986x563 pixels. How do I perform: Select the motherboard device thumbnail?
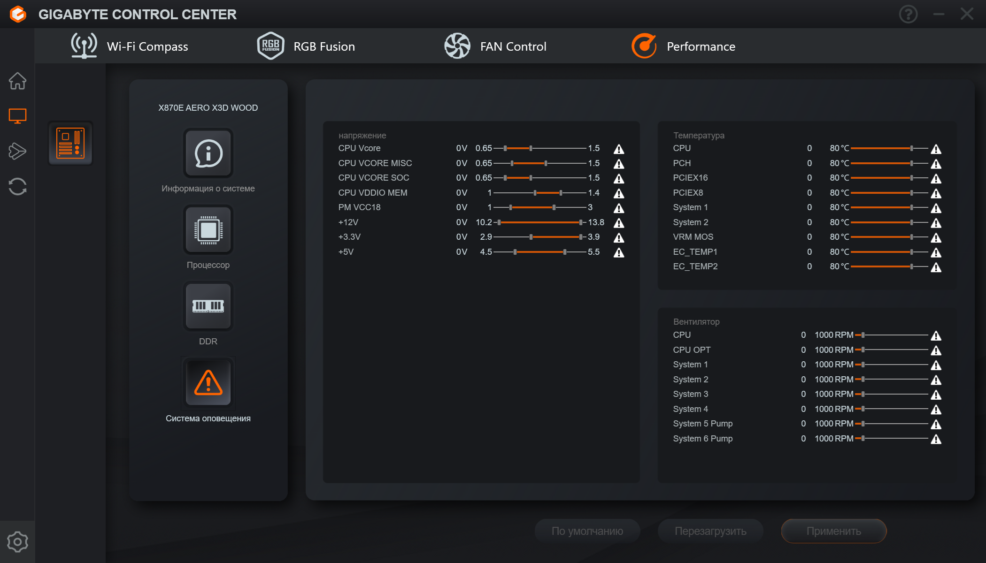[x=70, y=143]
